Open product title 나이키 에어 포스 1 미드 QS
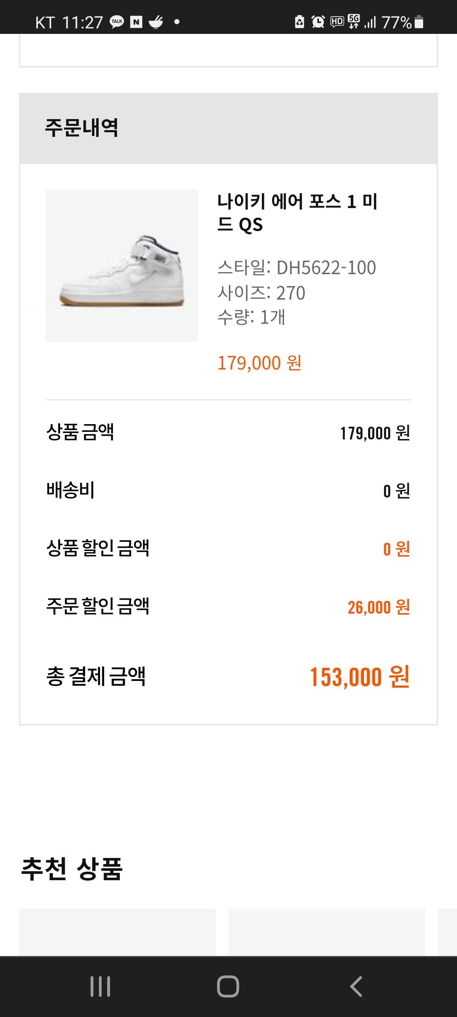 pos(297,213)
